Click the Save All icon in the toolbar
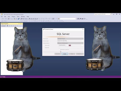The width and height of the screenshot is (121, 91). click(19, 19)
